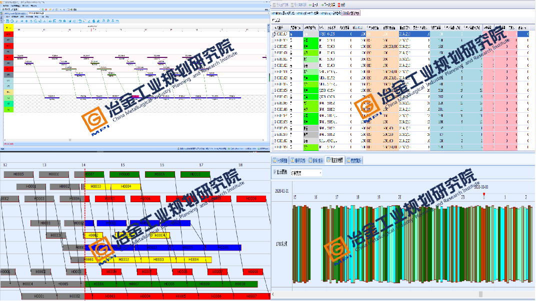Click the pencil edit icon in Gantt toolbar
This screenshot has width=536, height=301.
[89, 21]
